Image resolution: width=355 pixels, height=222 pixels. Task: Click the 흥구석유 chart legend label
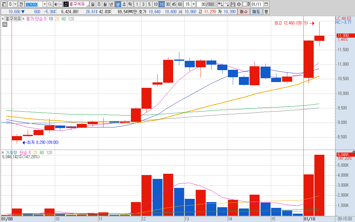[x=13, y=19]
